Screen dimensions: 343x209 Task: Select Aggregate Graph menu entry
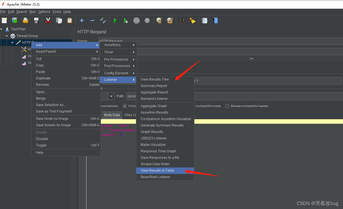[165, 106]
